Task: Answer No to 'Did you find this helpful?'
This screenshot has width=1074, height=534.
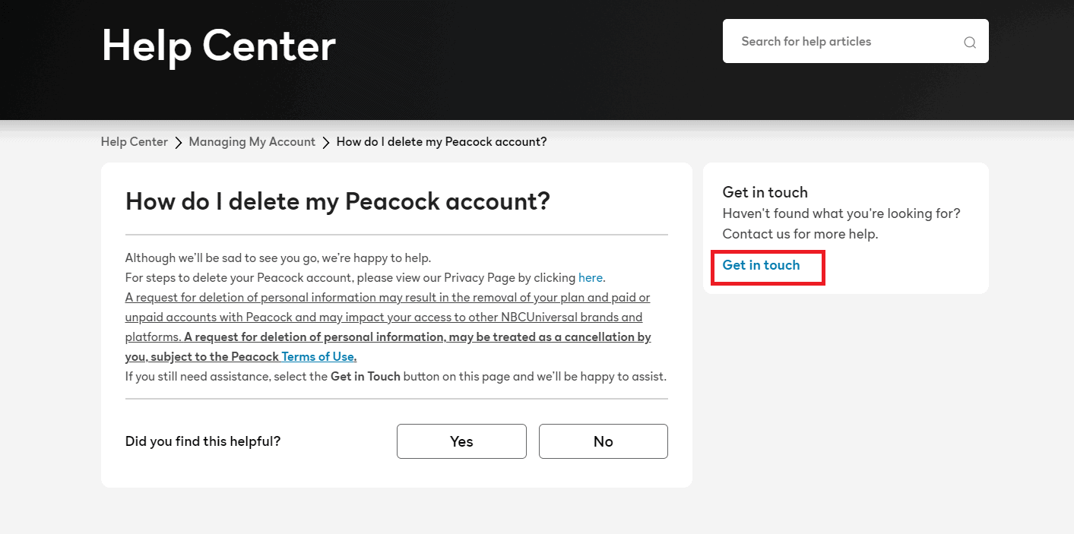Action: [604, 441]
